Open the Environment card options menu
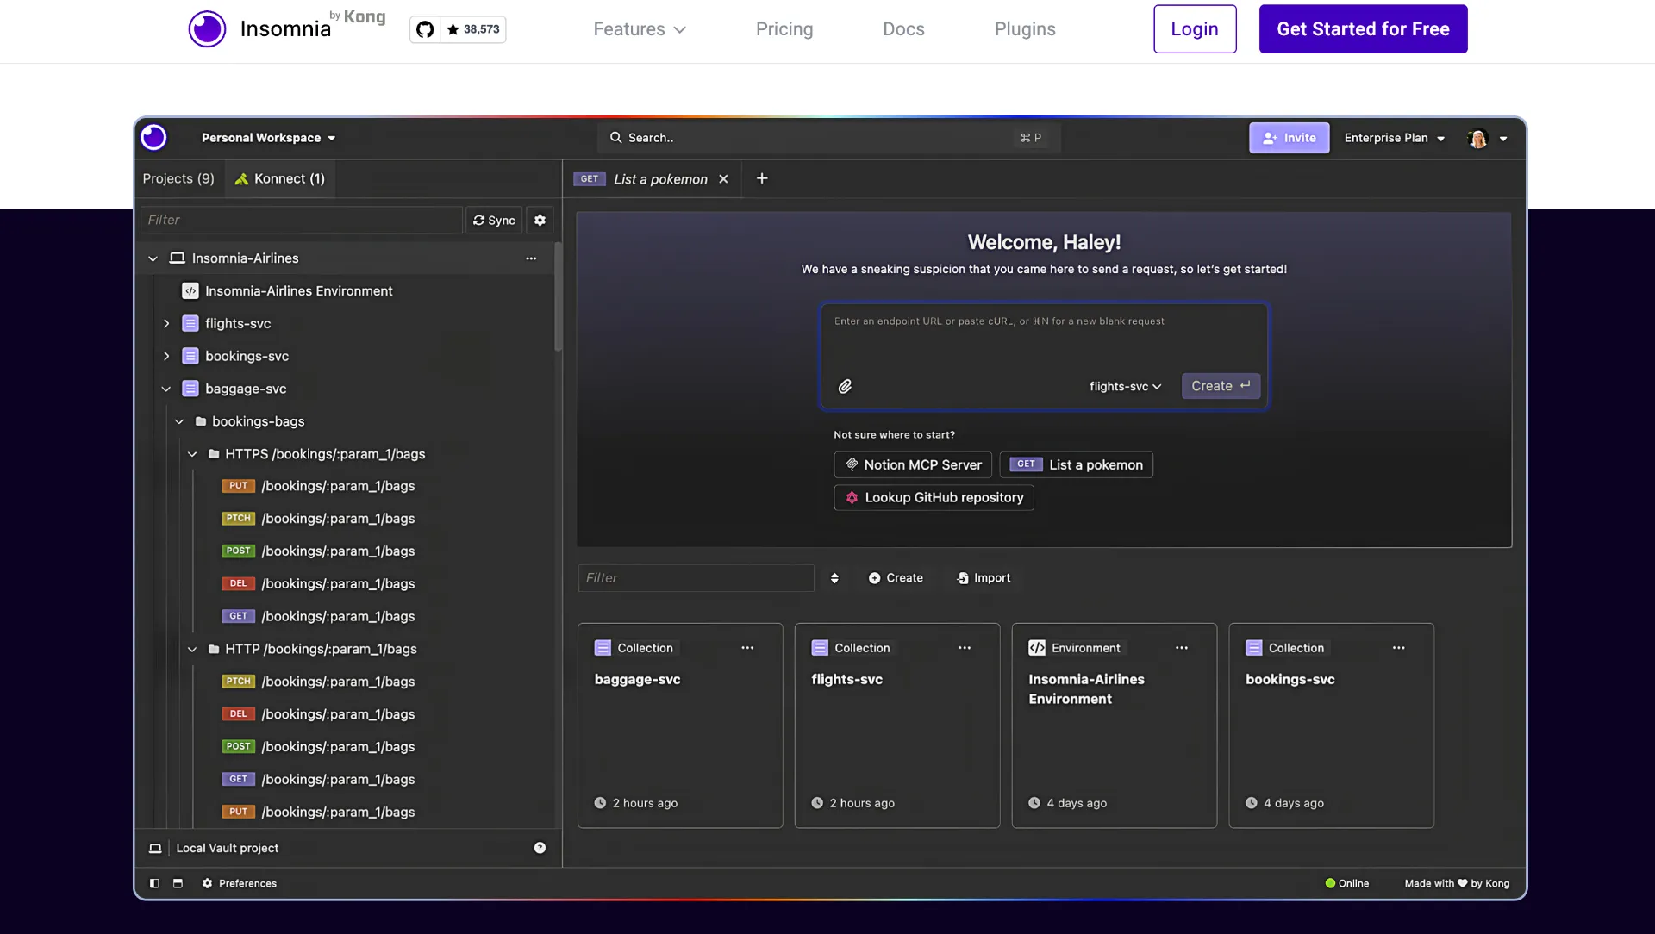 (x=1182, y=648)
